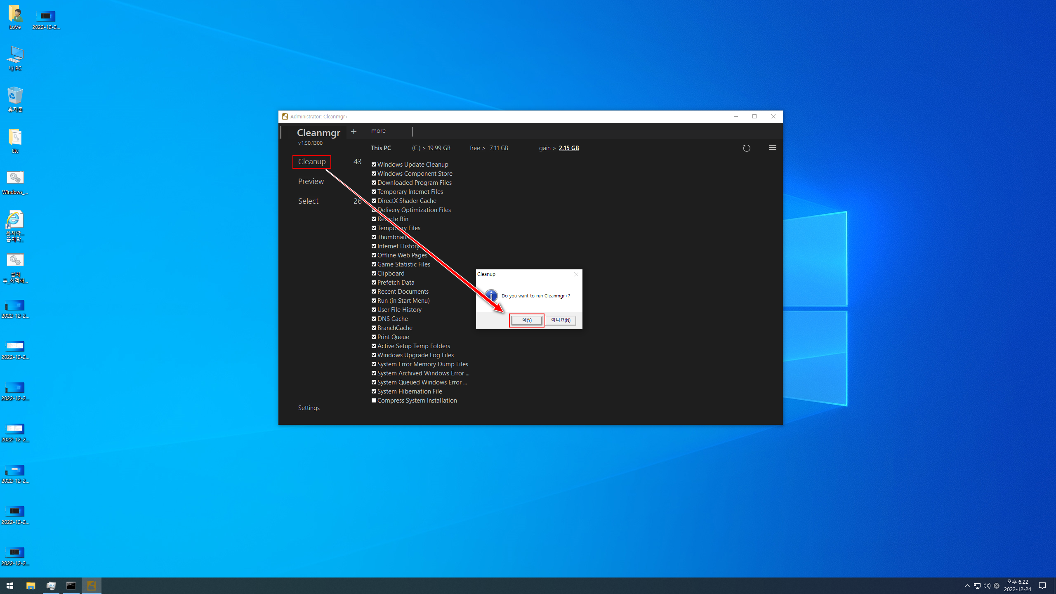1056x594 pixels.
Task: Click the 2.15 GB gain link
Action: tap(568, 148)
